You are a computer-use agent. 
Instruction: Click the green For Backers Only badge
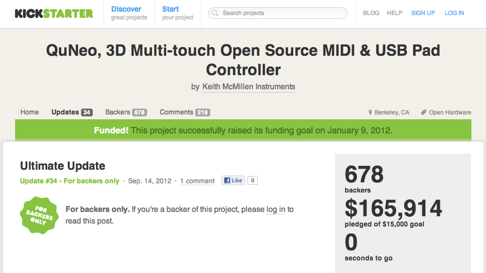point(39,215)
